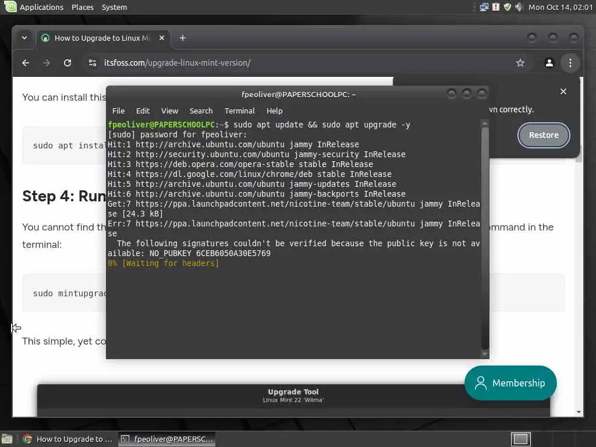Switch to terminal in the taskbar

click(x=166, y=439)
